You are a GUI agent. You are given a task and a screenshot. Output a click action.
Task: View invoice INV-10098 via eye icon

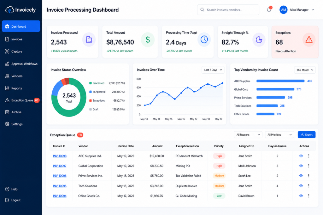coord(301,156)
